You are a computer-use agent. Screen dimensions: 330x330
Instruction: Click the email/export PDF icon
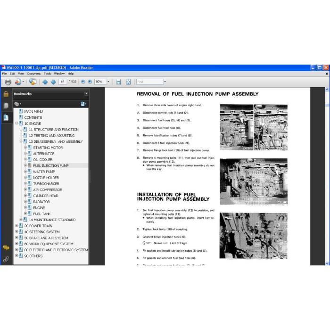(18, 82)
